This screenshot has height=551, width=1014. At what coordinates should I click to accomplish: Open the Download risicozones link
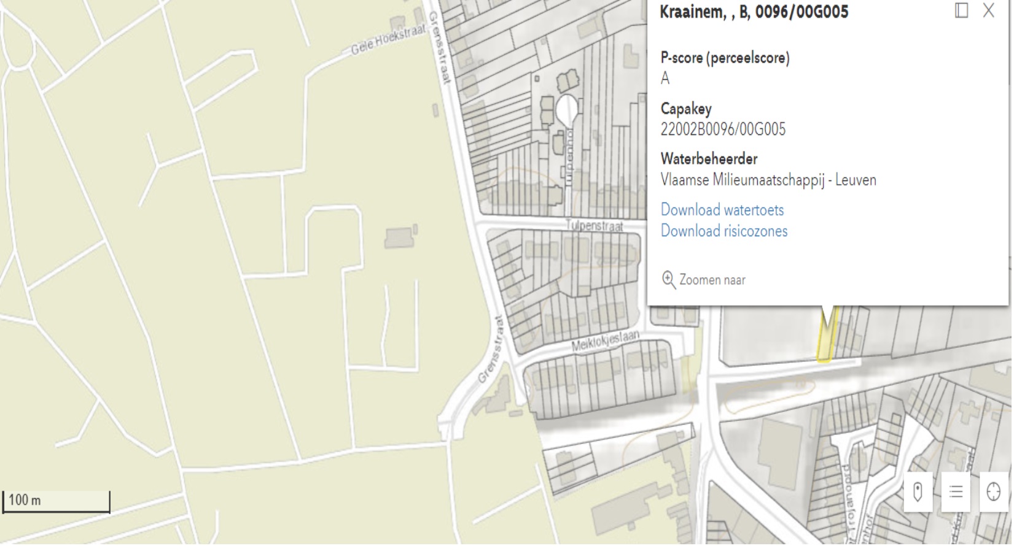[723, 231]
